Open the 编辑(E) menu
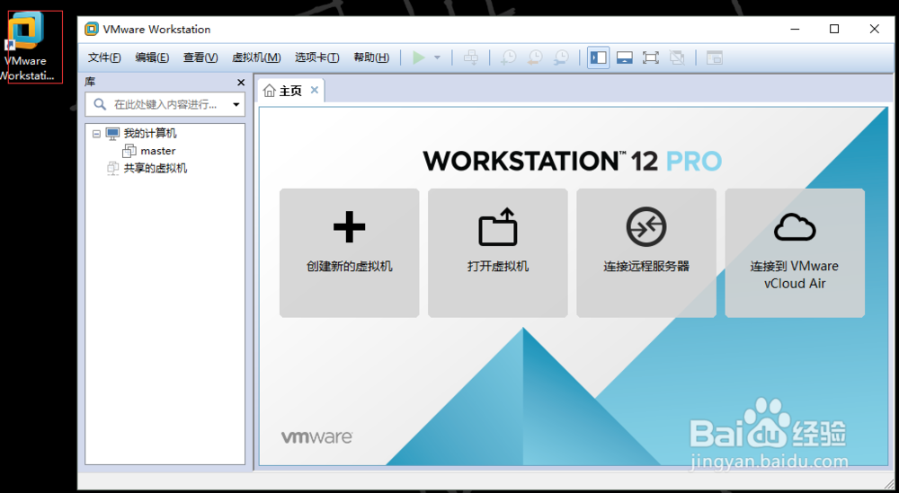This screenshot has height=493, width=899. 152,57
